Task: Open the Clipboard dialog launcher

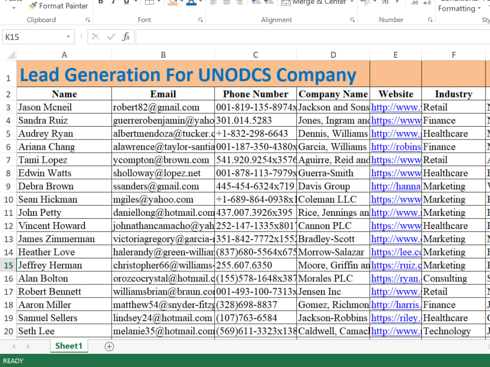Action: pos(88,20)
